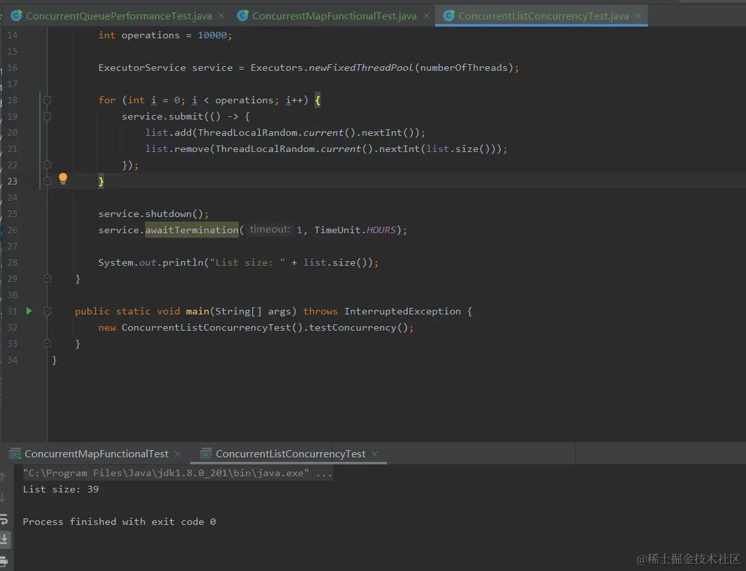Open the ConcurrentMapFunctionalTest run tab
Image resolution: width=746 pixels, height=571 pixels.
point(96,453)
